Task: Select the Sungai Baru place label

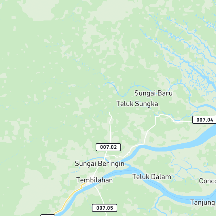Action: [x=153, y=93]
